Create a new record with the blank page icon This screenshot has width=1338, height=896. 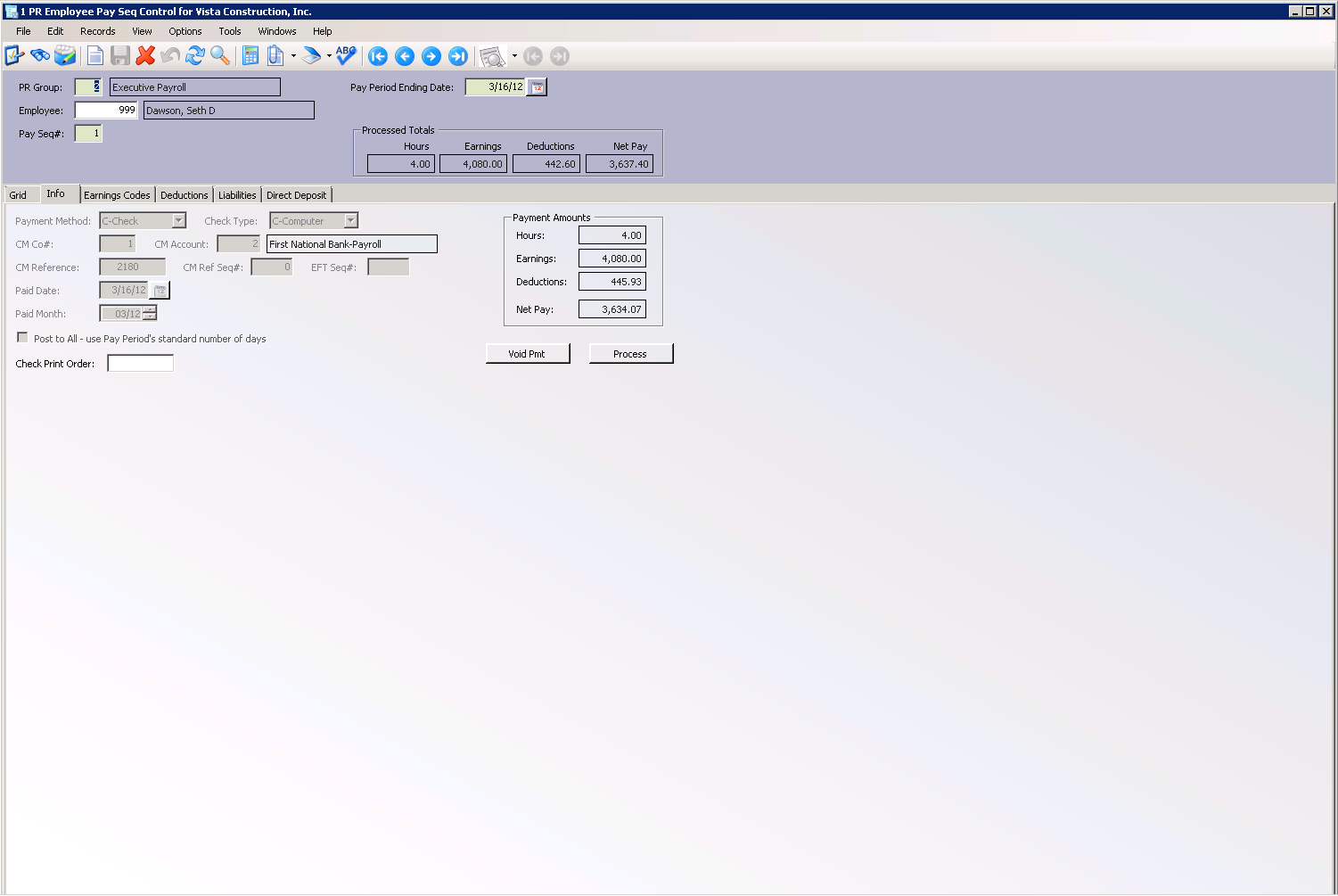(95, 56)
